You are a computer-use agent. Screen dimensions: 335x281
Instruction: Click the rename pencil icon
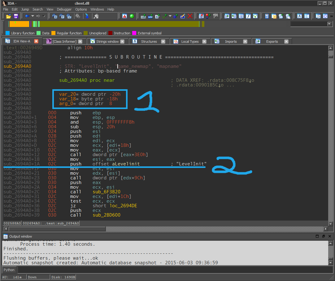coord(183,16)
